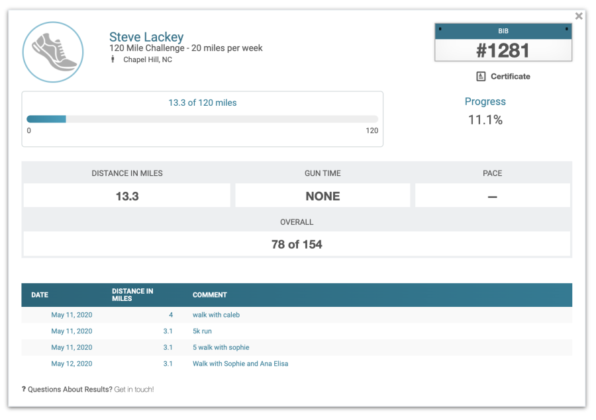Select the 'walk with caleb' comment
The image size is (596, 420).
(x=216, y=315)
